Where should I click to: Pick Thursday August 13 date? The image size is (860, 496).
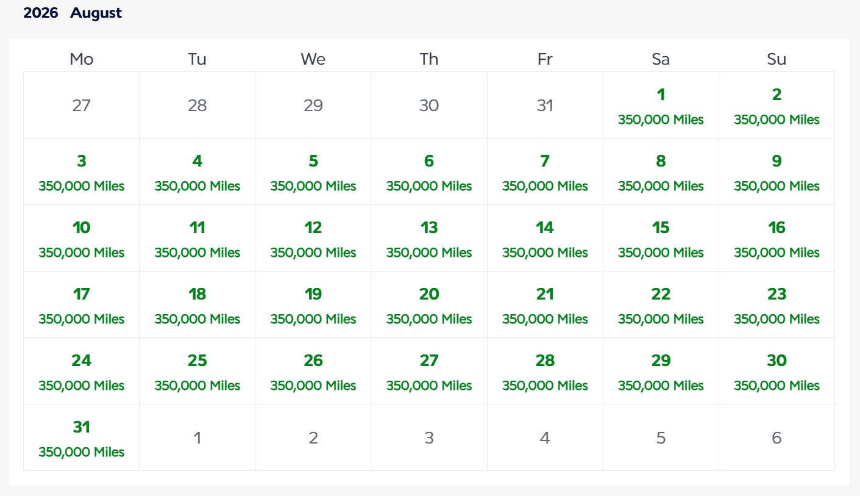point(429,239)
